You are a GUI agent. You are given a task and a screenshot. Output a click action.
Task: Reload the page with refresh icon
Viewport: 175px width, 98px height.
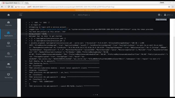click(9, 7)
